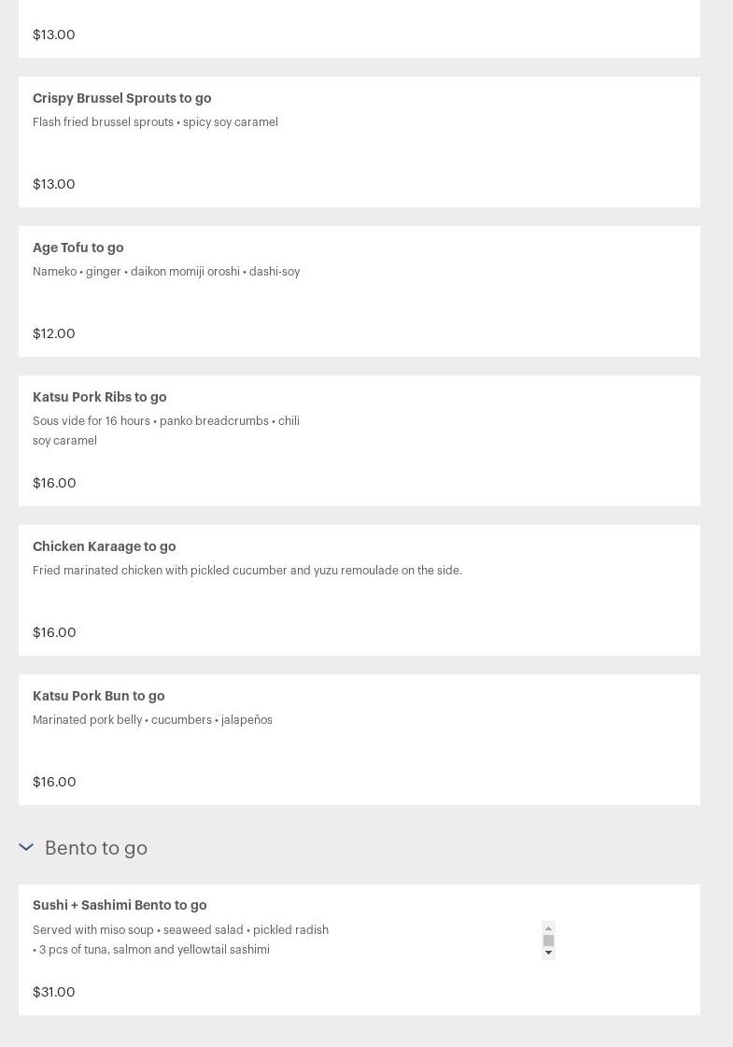Click the description scrollbar down arrow
This screenshot has height=1047, width=733.
coord(548,953)
